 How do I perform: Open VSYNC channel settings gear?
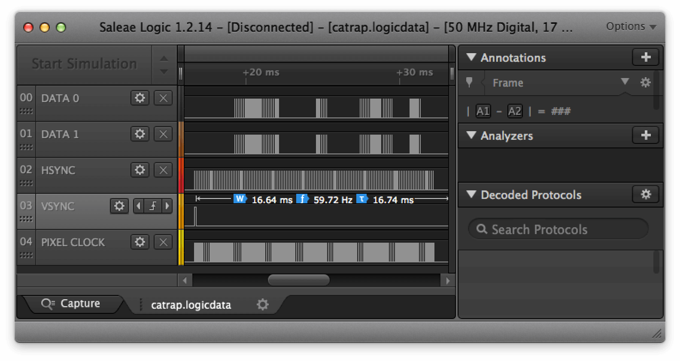(x=119, y=206)
